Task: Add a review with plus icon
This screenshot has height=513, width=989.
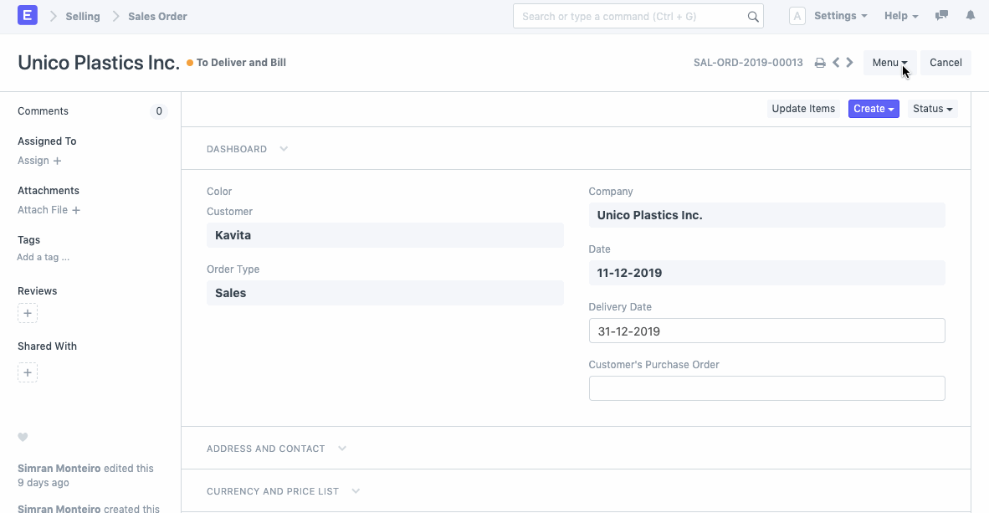Action: (28, 314)
